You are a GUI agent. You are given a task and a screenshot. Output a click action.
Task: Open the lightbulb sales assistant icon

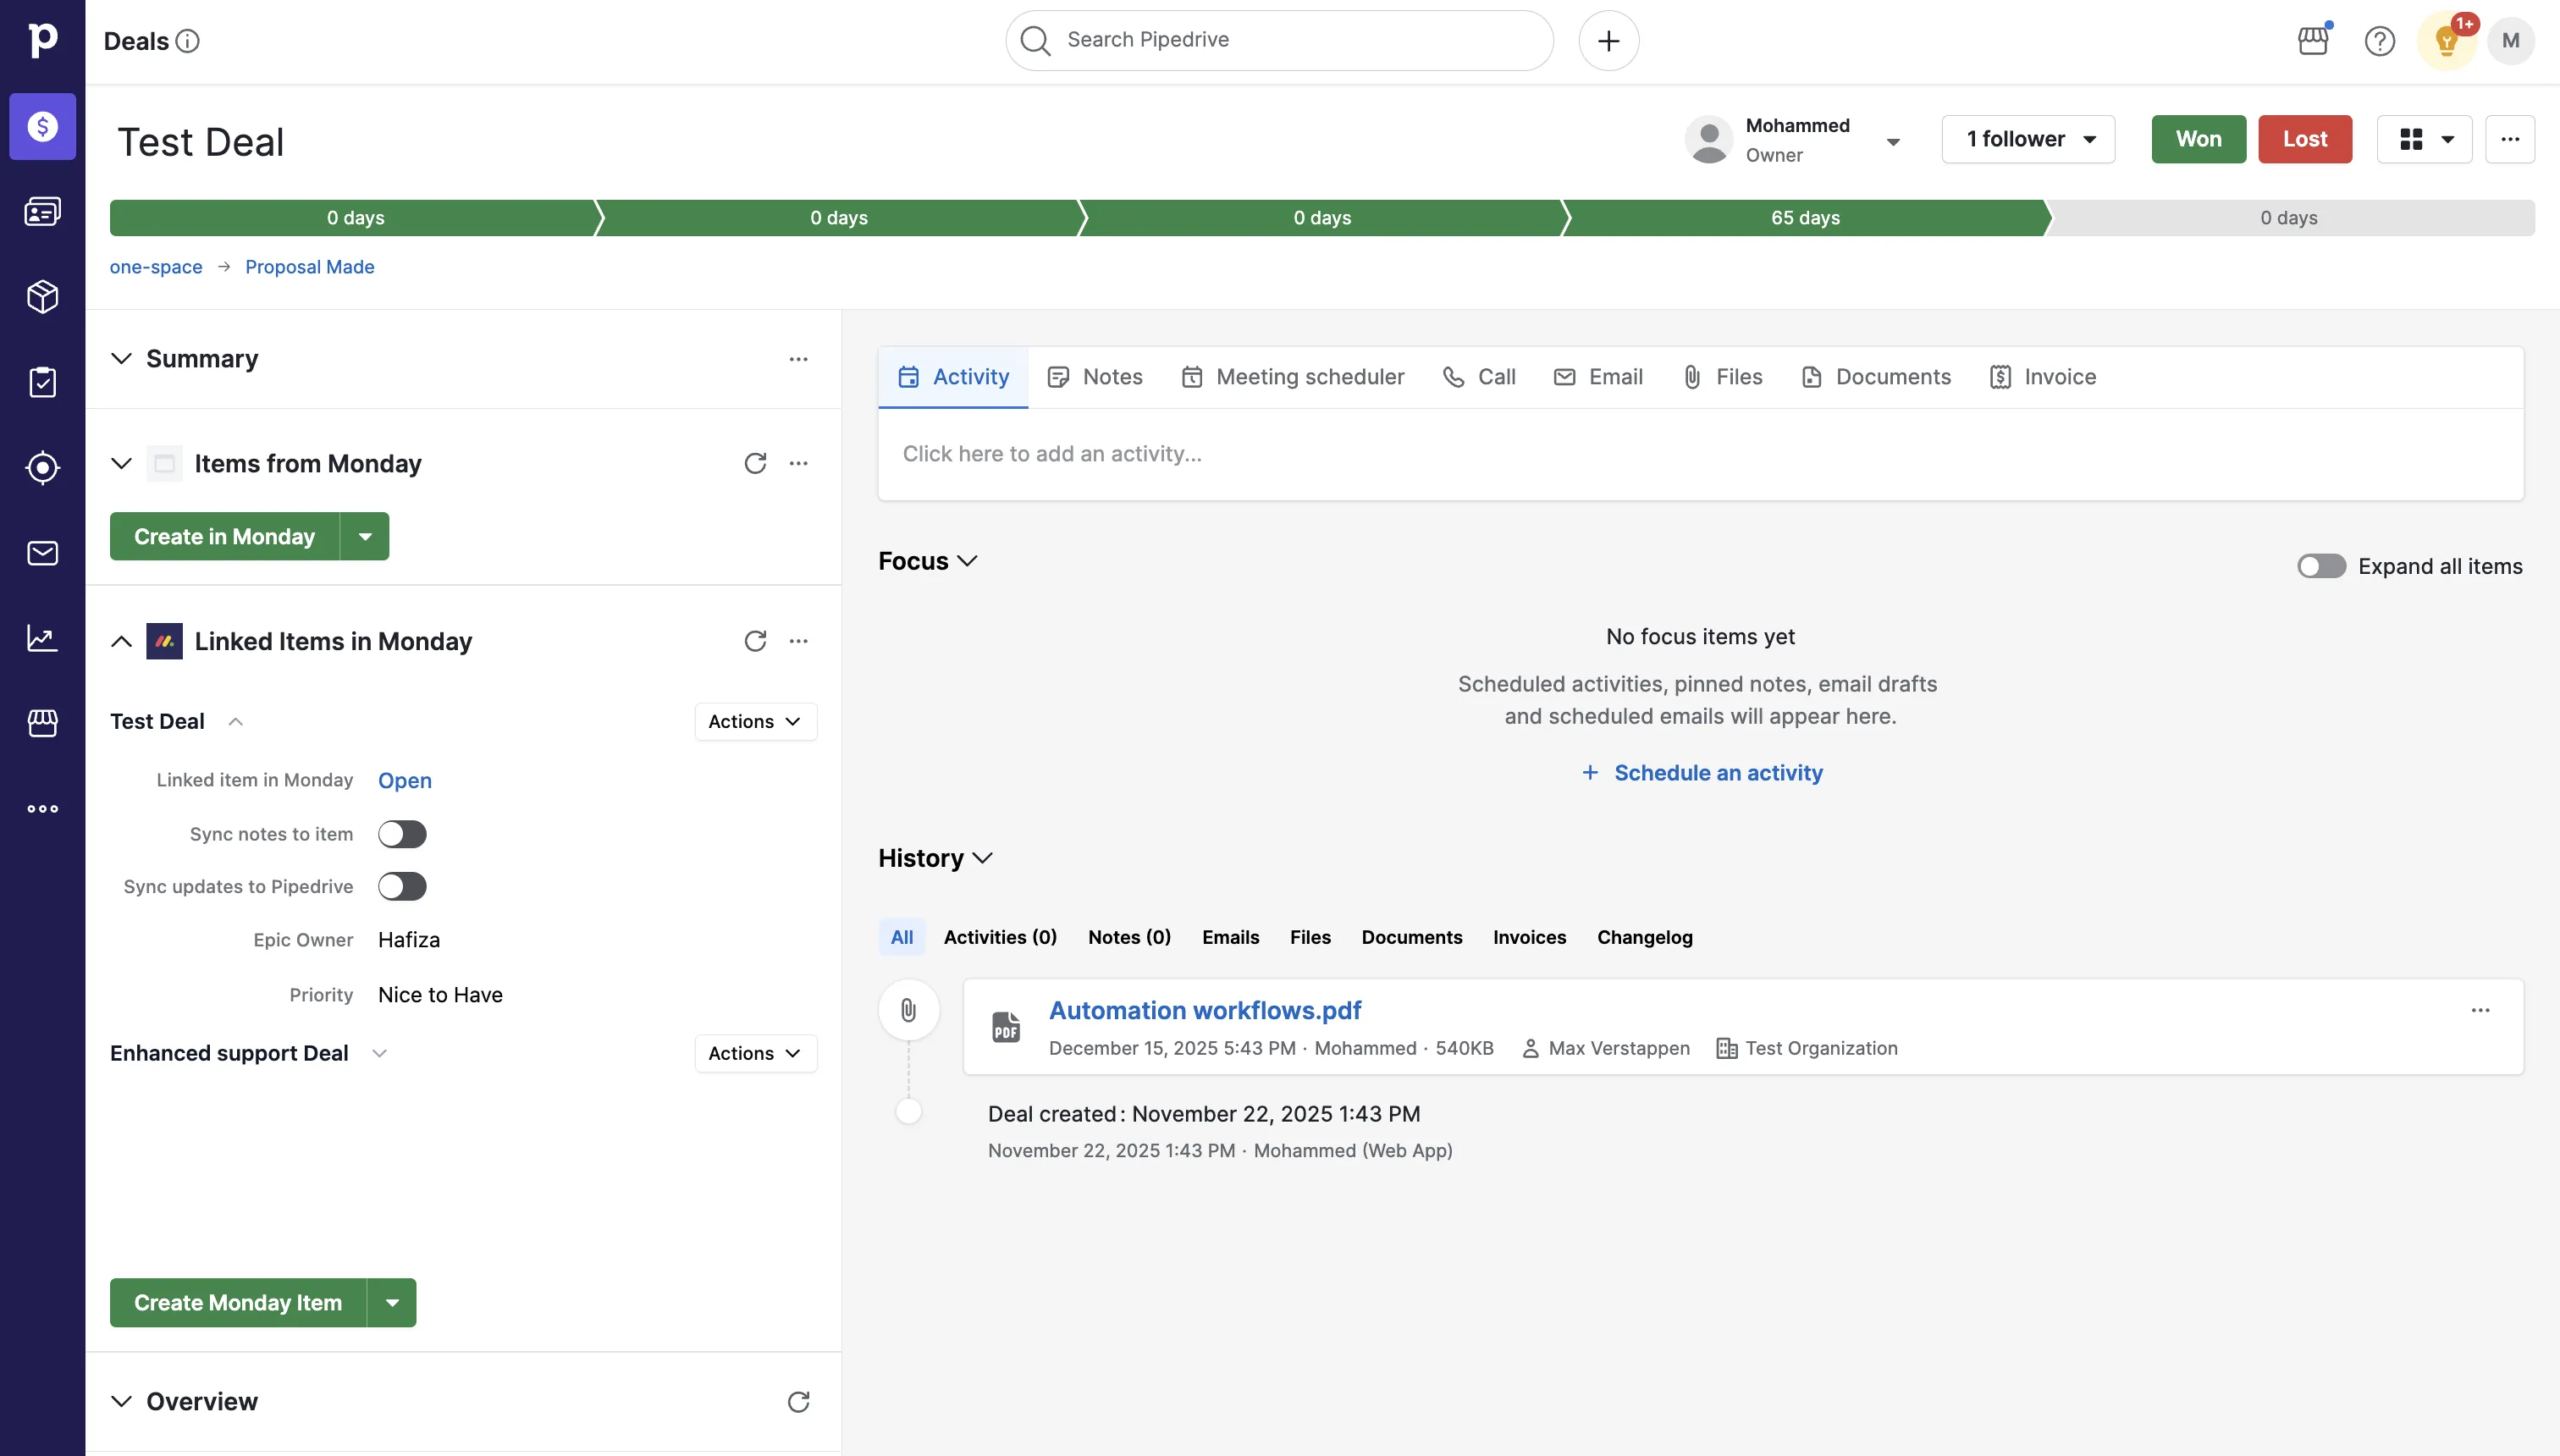[x=2446, y=41]
